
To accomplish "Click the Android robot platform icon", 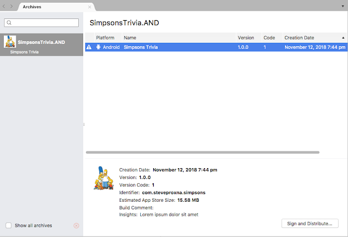I will (98, 47).
